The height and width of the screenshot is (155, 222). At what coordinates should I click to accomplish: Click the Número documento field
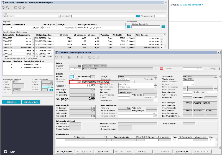[x=188, y=82]
